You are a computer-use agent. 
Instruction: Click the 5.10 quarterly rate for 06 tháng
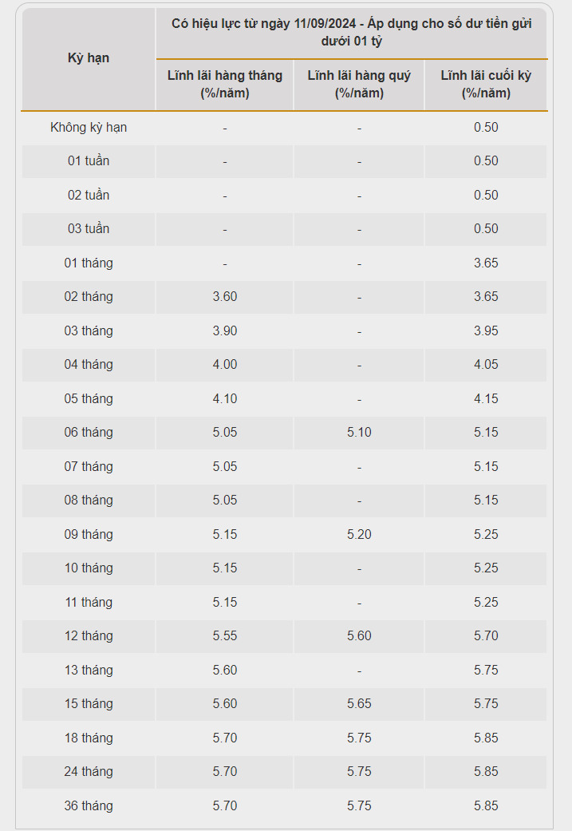pyautogui.click(x=359, y=433)
